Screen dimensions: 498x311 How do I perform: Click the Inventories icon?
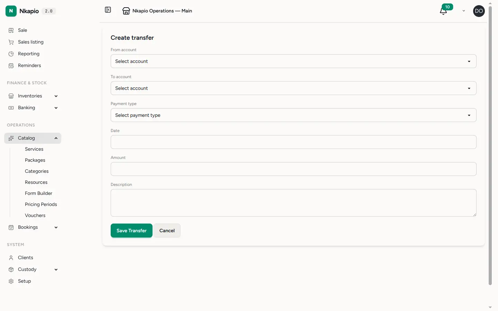(11, 96)
